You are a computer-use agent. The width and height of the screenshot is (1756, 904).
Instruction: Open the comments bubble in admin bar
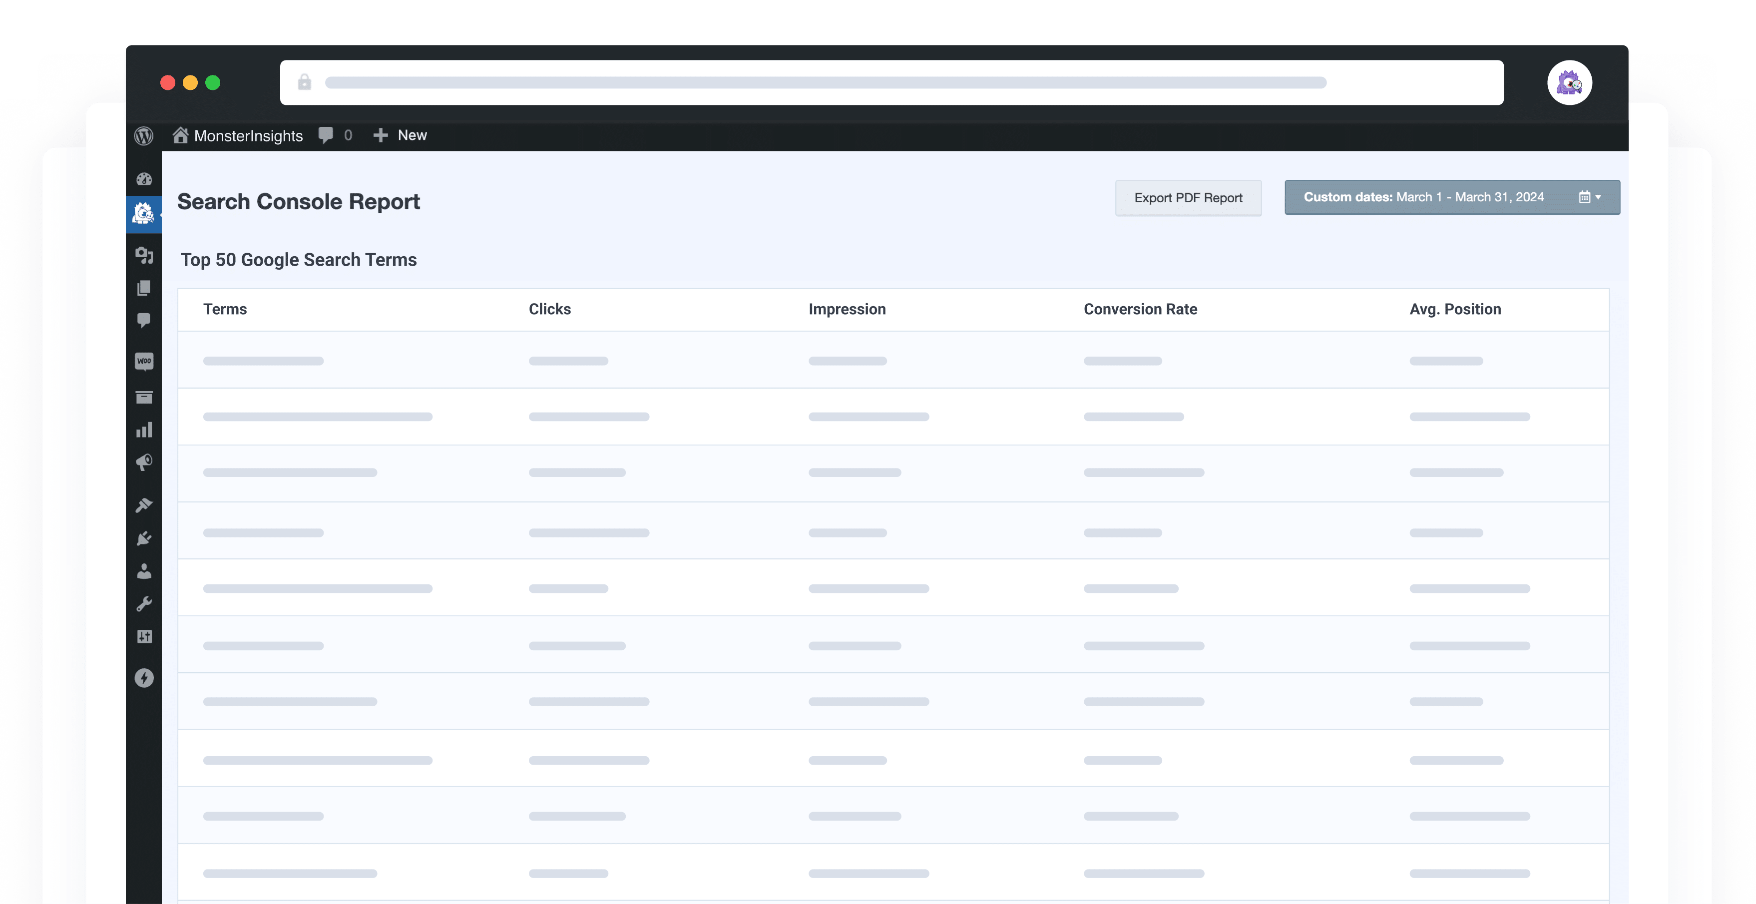pos(335,136)
